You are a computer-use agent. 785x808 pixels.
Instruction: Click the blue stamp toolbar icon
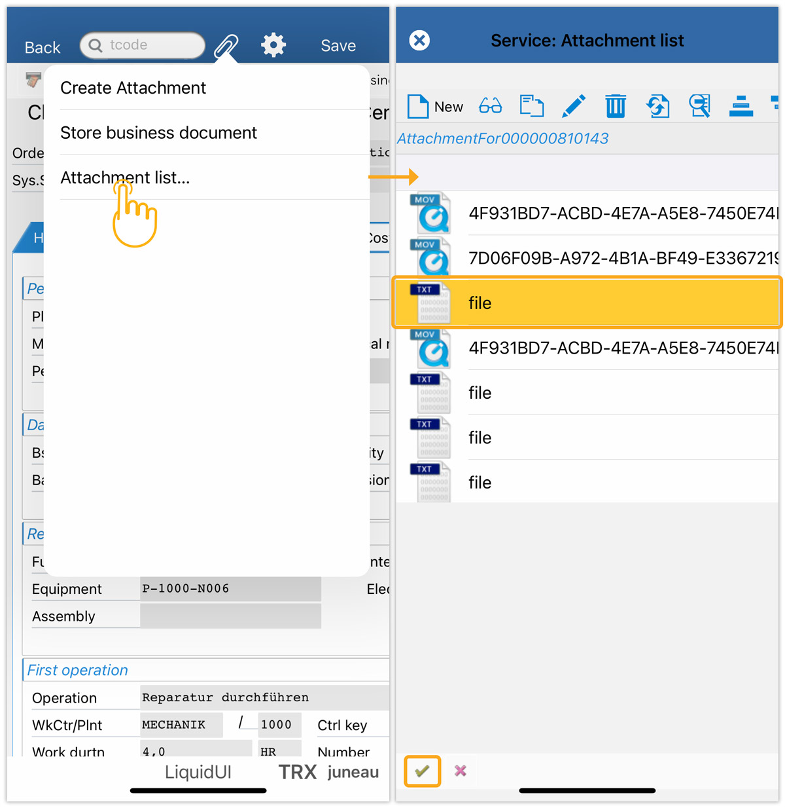point(741,106)
